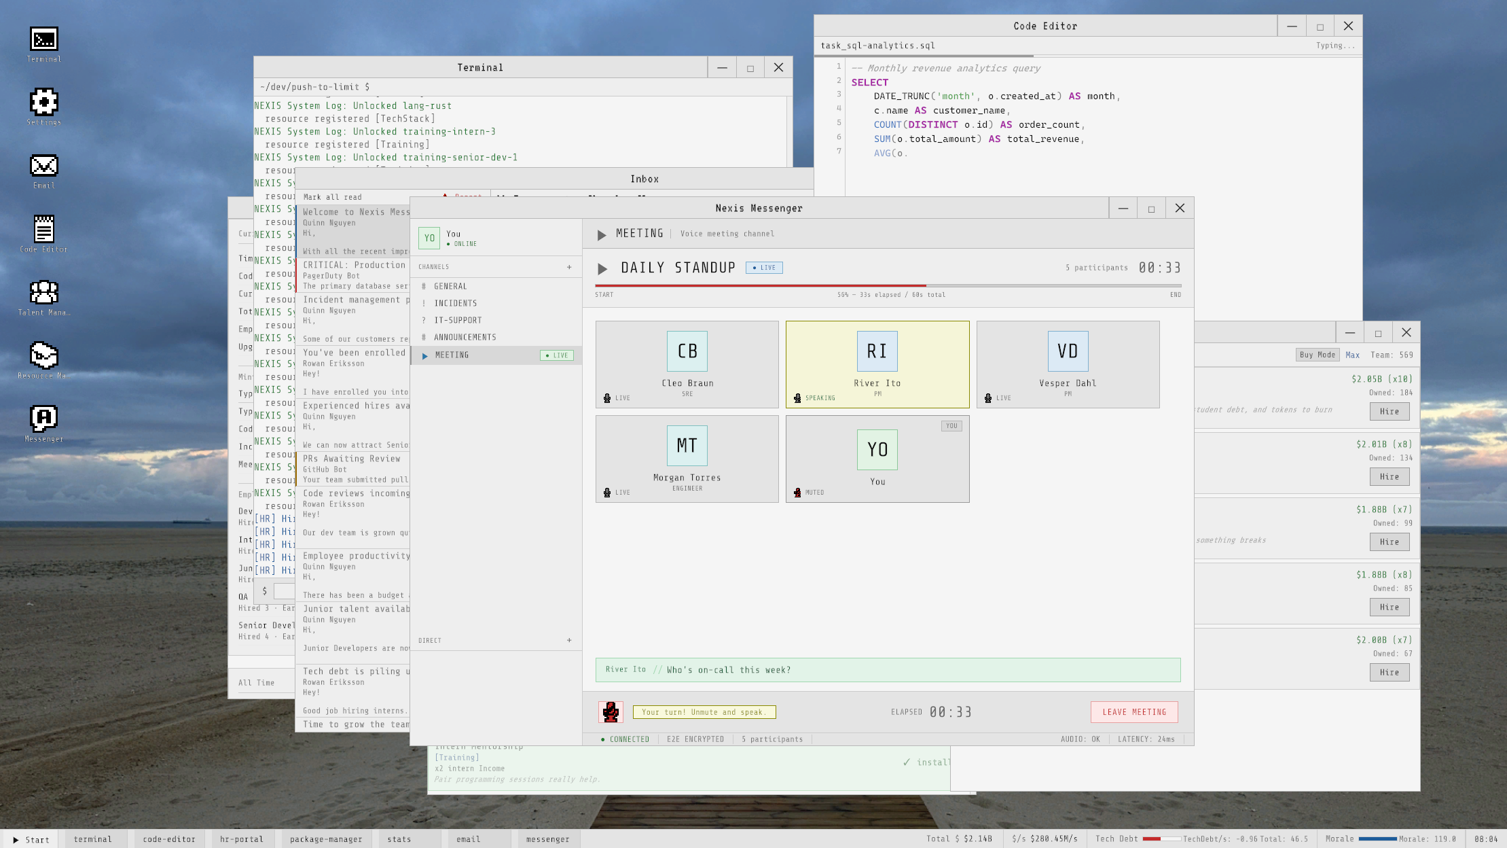Open the Code Editor desktop icon
1507x848 pixels.
point(44,230)
